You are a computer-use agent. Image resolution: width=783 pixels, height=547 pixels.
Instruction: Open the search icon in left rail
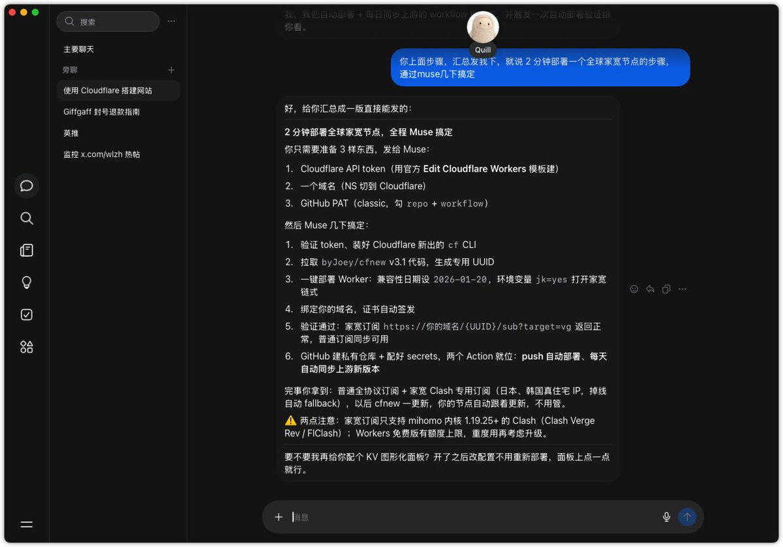click(27, 218)
